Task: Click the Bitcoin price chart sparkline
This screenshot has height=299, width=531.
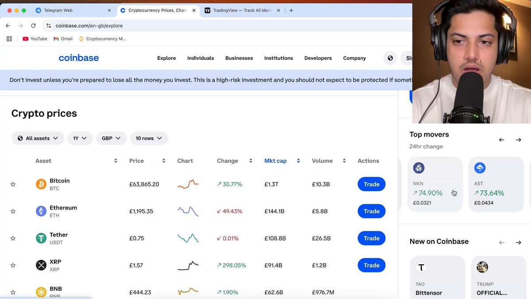Action: (x=188, y=184)
